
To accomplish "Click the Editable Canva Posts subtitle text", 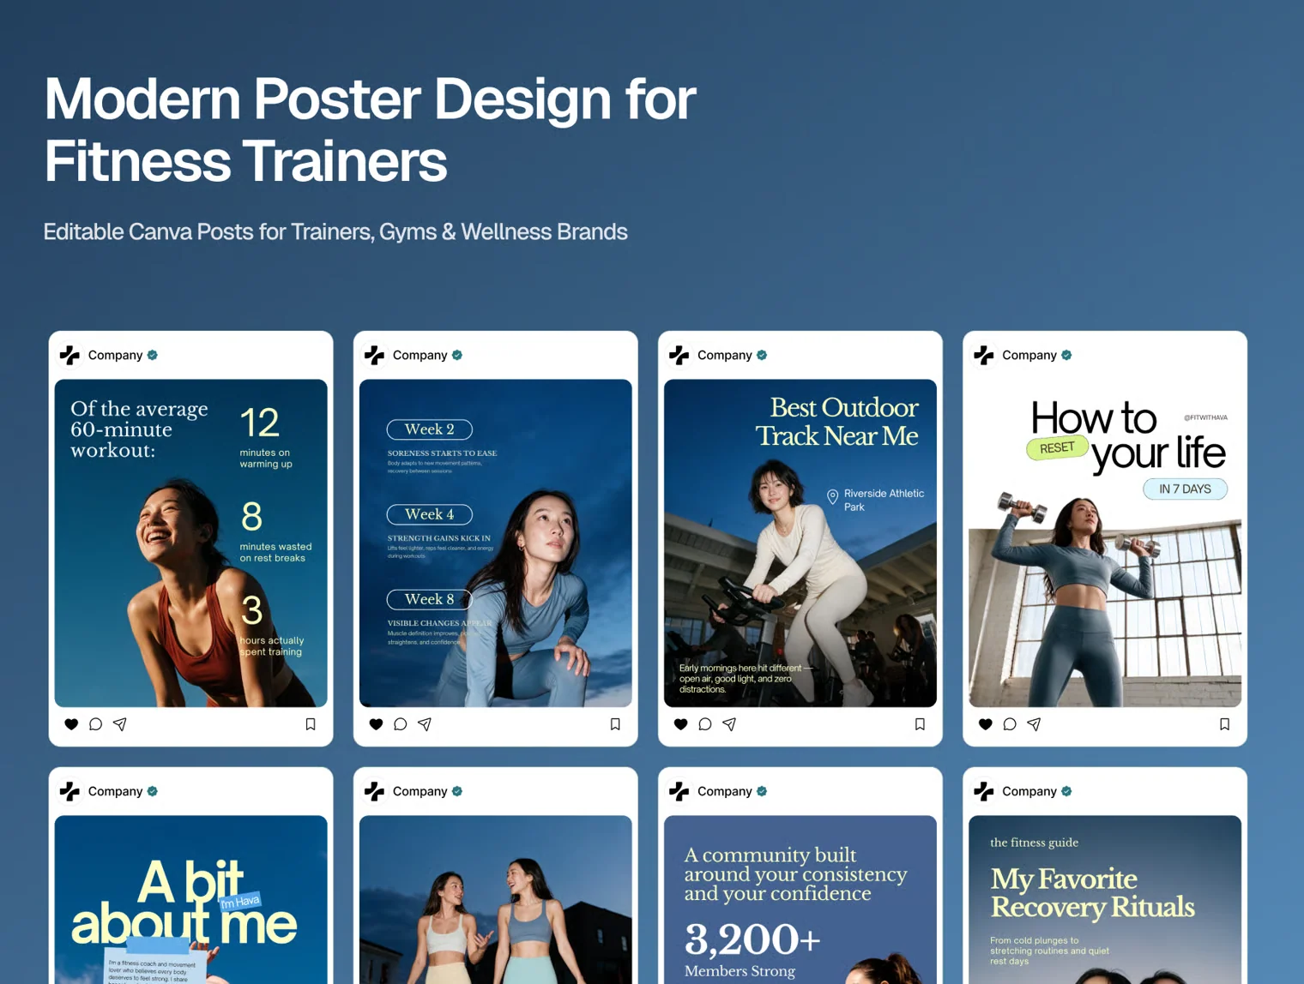I will coord(335,232).
